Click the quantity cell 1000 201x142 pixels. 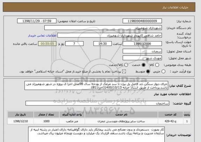tap(46, 121)
